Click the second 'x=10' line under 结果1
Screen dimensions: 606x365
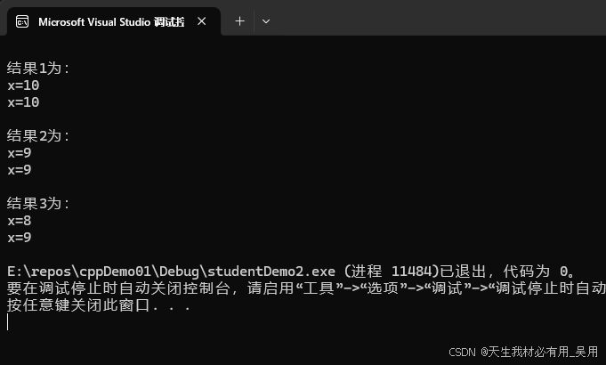[x=23, y=102]
